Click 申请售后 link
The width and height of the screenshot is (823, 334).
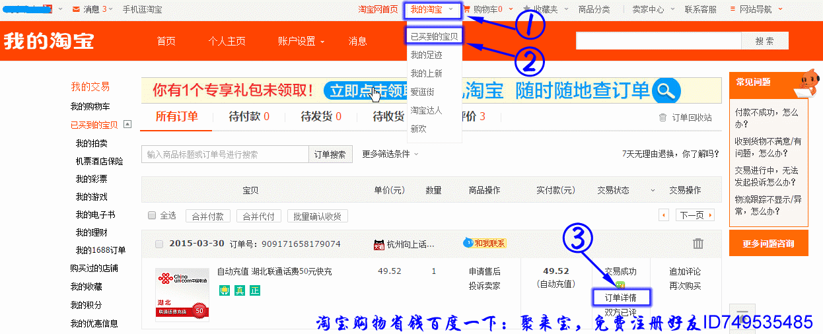point(484,271)
